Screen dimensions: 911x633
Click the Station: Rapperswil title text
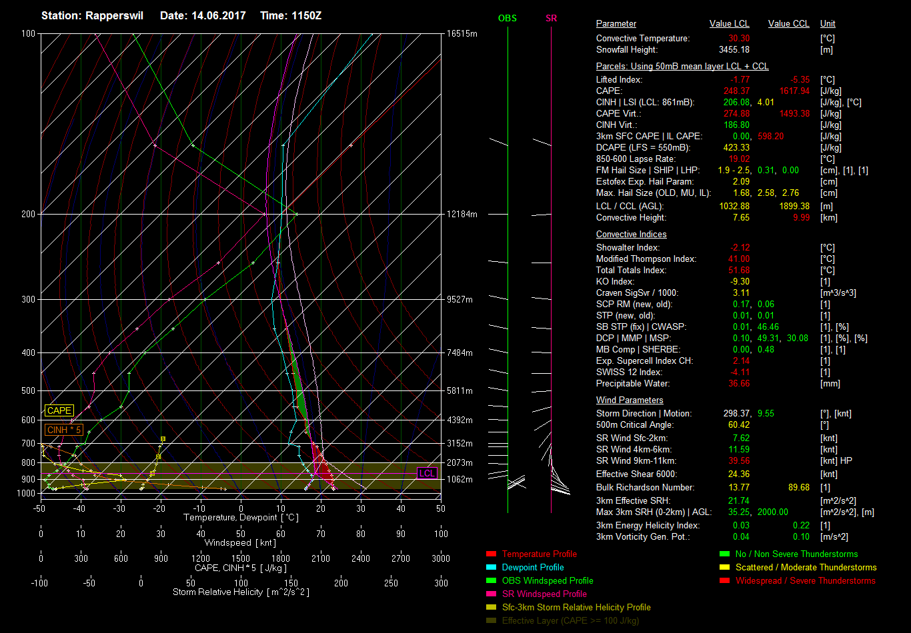point(92,15)
